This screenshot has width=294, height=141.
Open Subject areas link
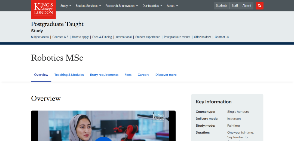click(40, 37)
